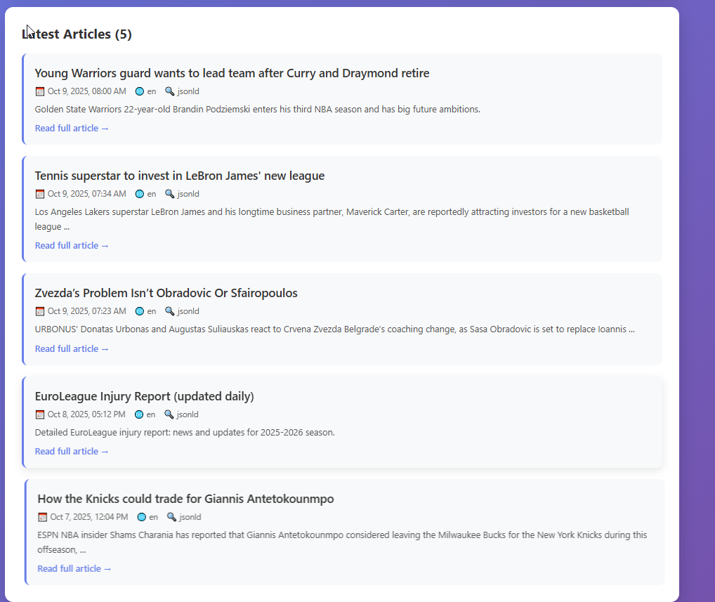Open Read full article for EuroLeague Injury Report

72,452
